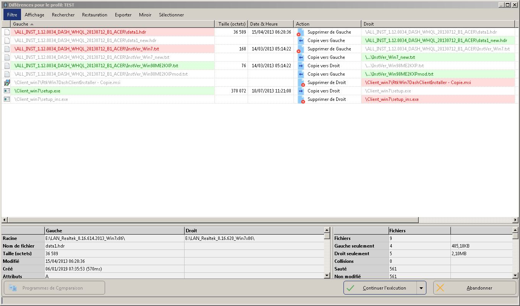Open the Miroir menu
This screenshot has width=520, height=306.
point(145,15)
